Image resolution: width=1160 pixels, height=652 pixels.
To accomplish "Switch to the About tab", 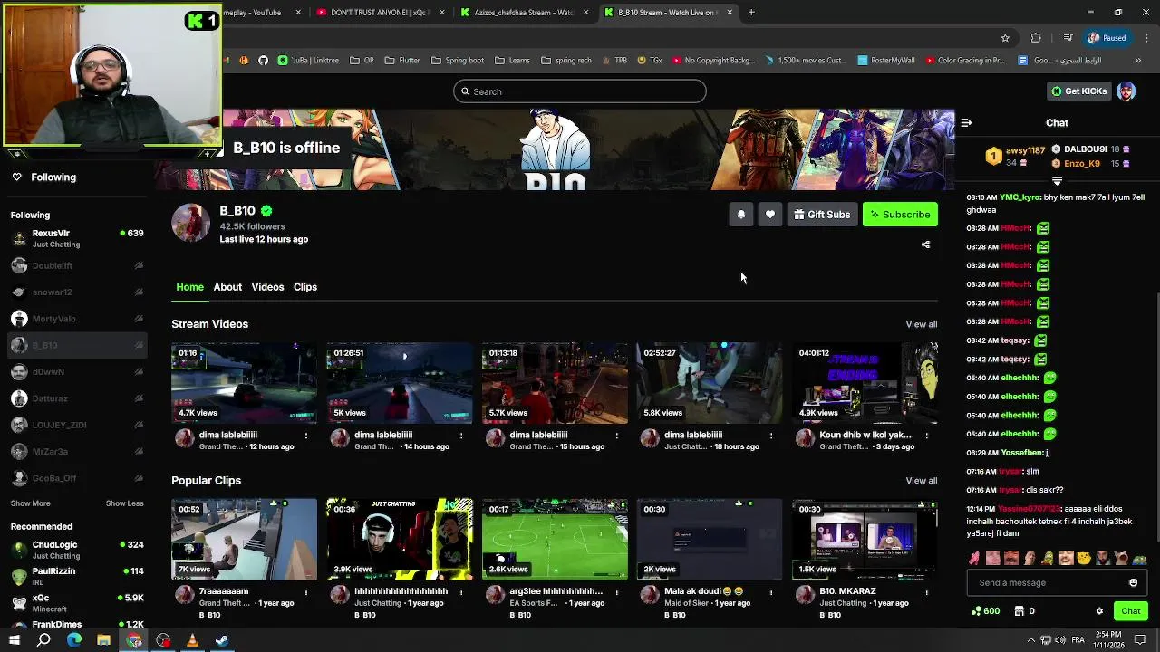I will 227,287.
